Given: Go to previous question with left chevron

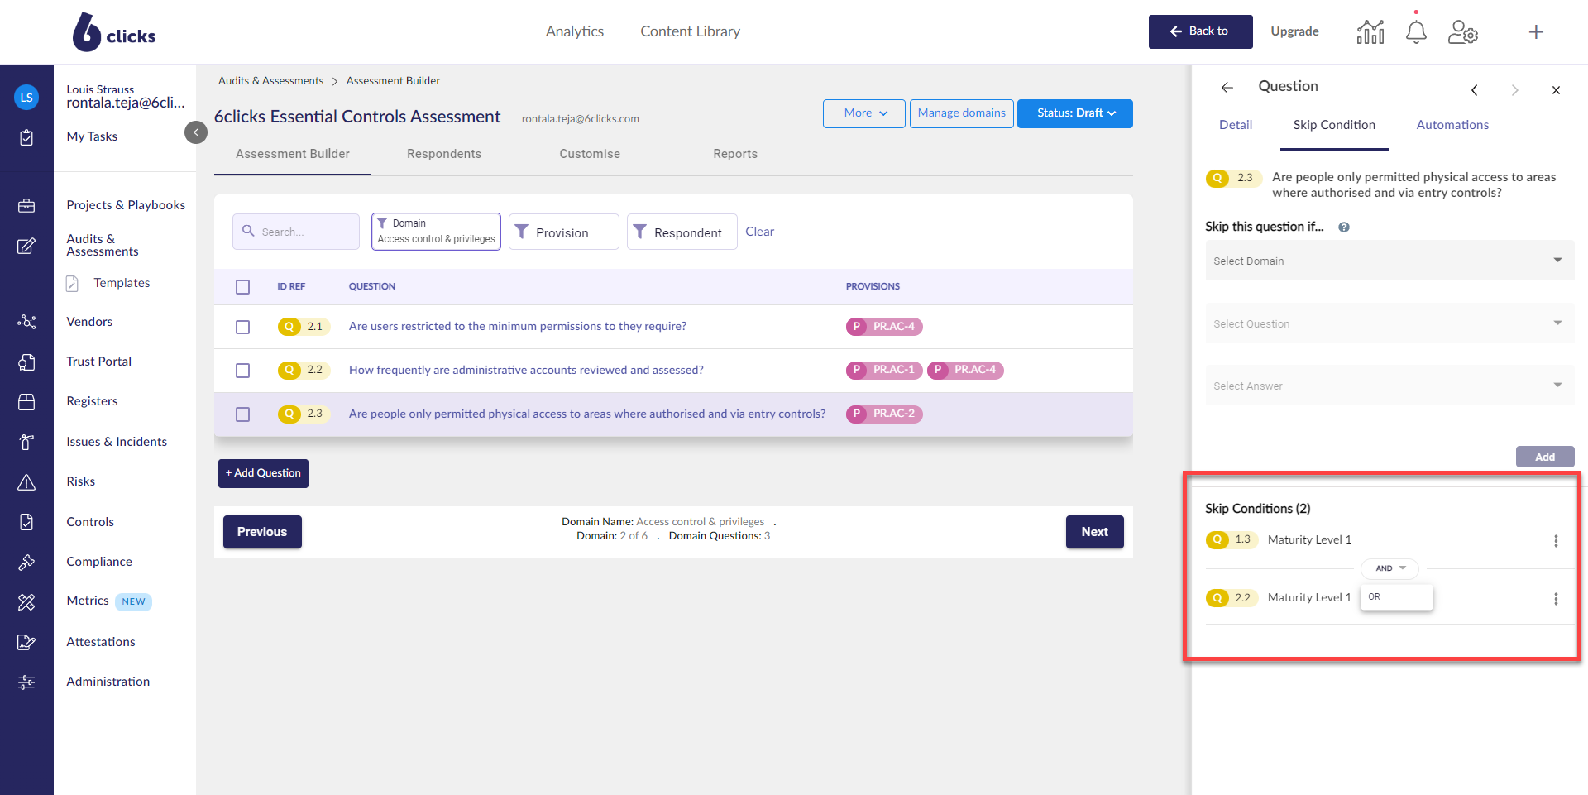Looking at the screenshot, I should (1474, 90).
